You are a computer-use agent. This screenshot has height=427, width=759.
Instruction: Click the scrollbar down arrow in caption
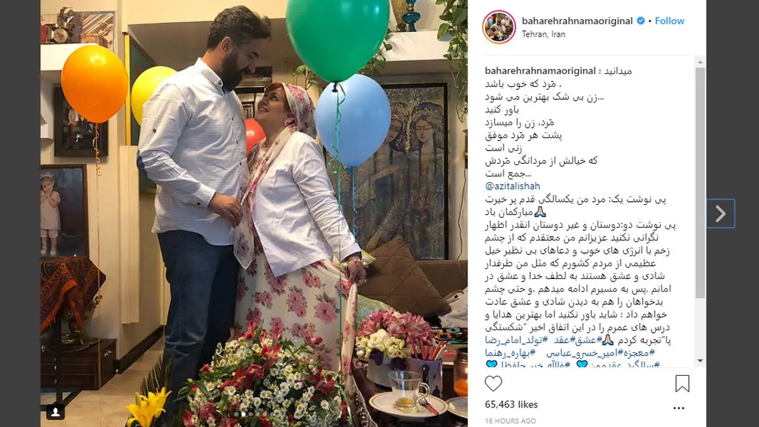point(700,361)
